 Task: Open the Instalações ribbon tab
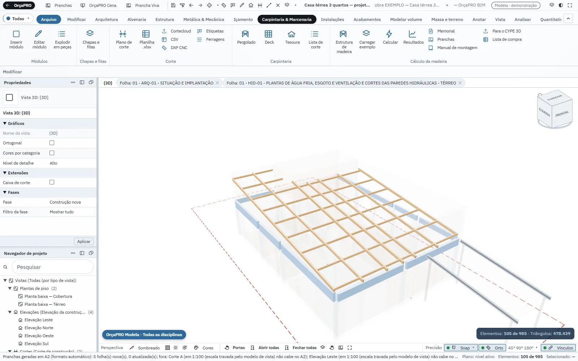(332, 19)
